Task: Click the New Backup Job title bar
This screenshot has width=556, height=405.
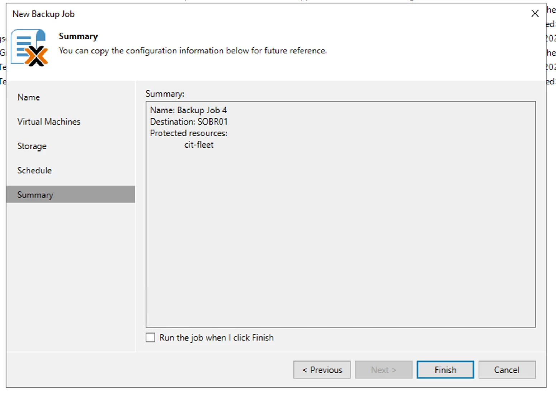Action: pyautogui.click(x=43, y=14)
